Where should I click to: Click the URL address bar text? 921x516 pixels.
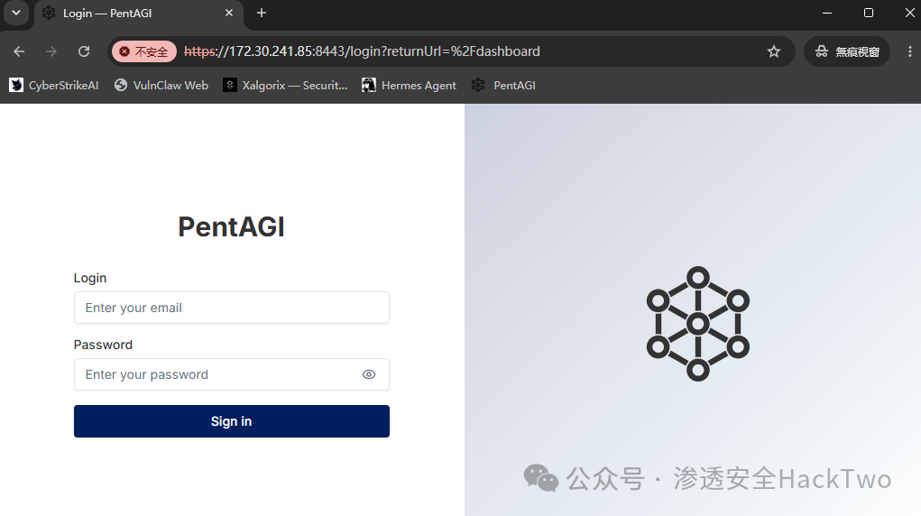pos(362,51)
